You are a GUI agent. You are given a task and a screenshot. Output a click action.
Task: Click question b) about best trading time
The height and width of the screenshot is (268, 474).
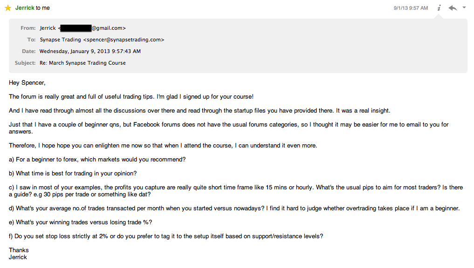pos(73,174)
